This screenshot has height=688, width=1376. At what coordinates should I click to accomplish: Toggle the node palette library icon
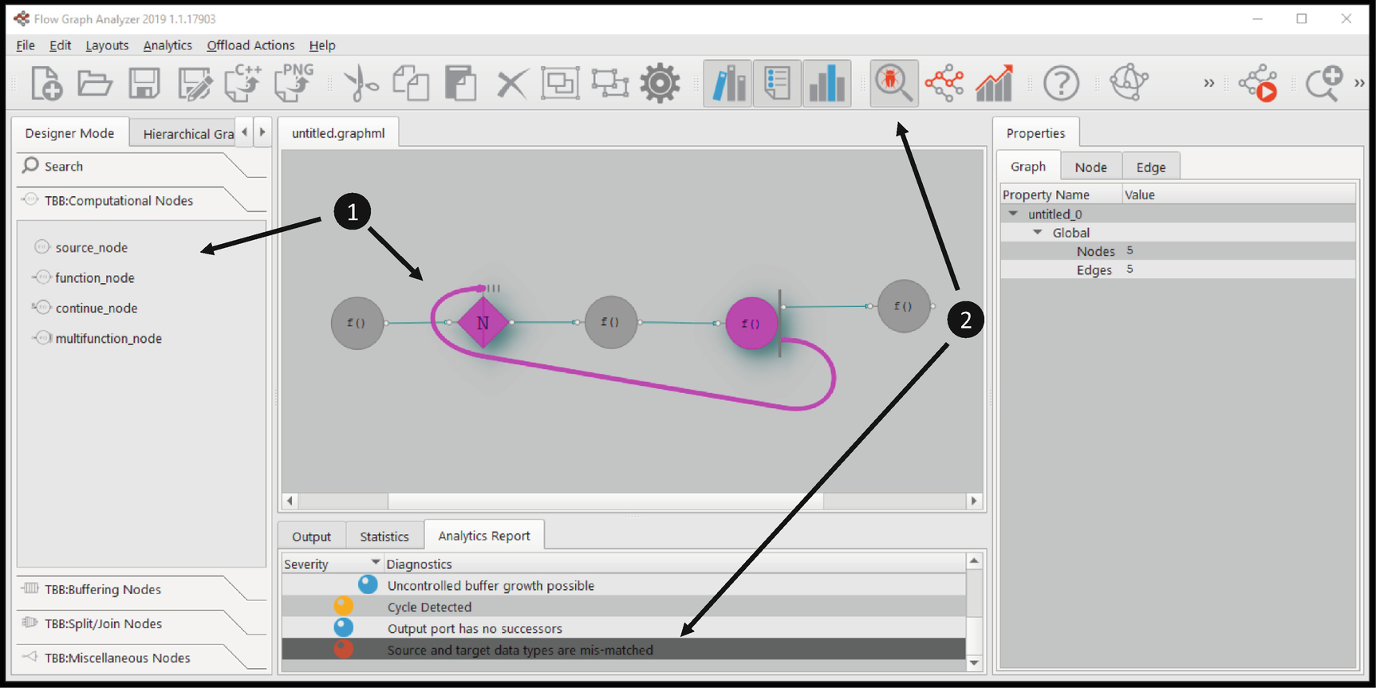728,83
